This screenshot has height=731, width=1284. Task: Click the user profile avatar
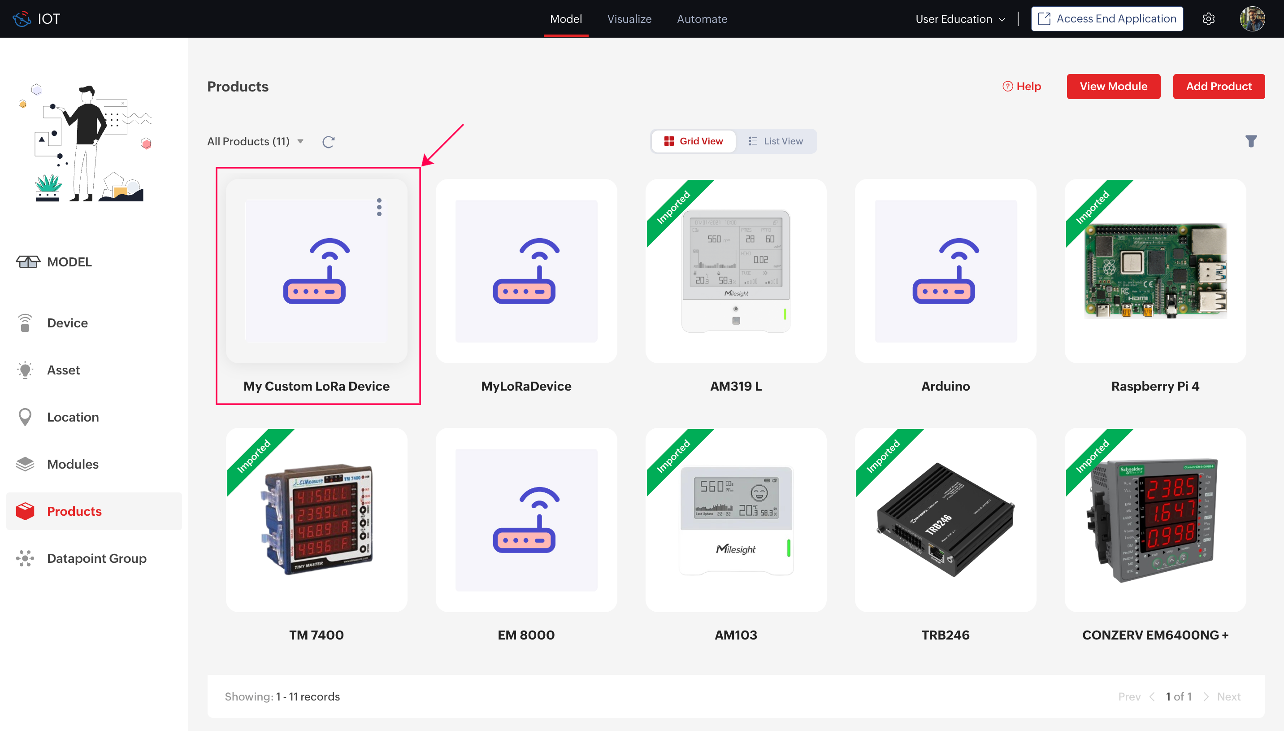[x=1251, y=19]
